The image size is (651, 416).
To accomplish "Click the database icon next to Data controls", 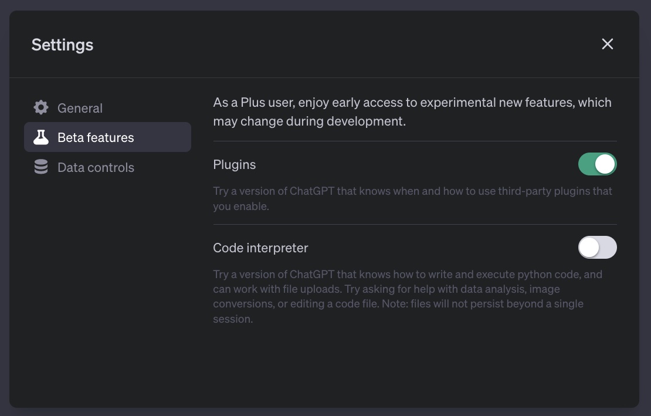I will pyautogui.click(x=40, y=167).
